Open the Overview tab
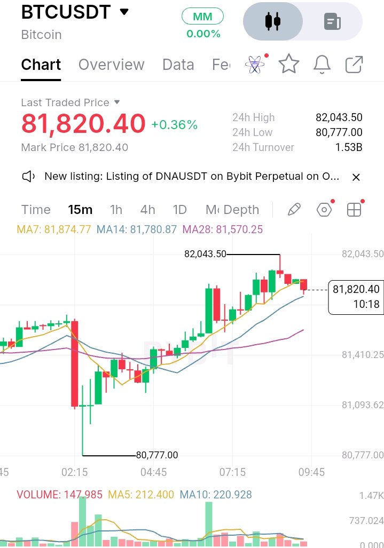This screenshot has height=548, width=384. pos(111,65)
